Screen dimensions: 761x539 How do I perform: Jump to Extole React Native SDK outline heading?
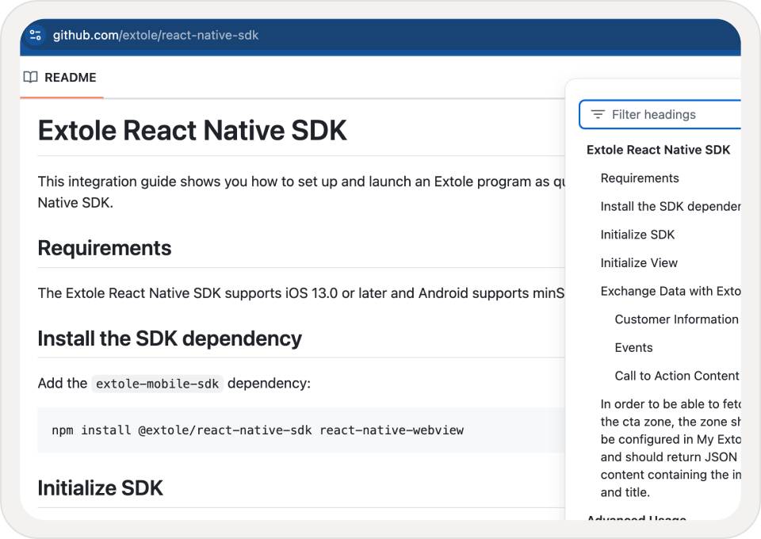point(658,150)
